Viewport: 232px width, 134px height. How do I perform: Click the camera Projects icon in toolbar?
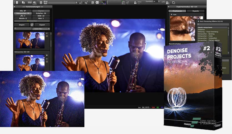tap(46, 2)
